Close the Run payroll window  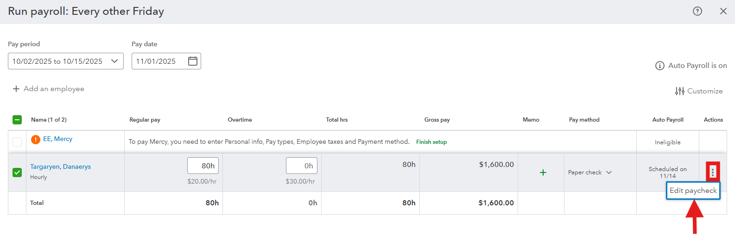coord(723,11)
